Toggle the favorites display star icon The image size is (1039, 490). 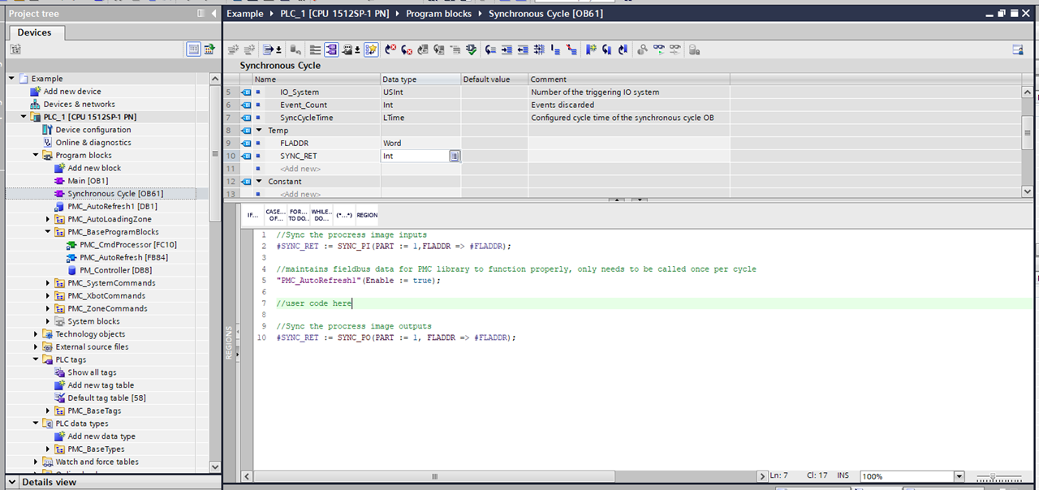(370, 49)
